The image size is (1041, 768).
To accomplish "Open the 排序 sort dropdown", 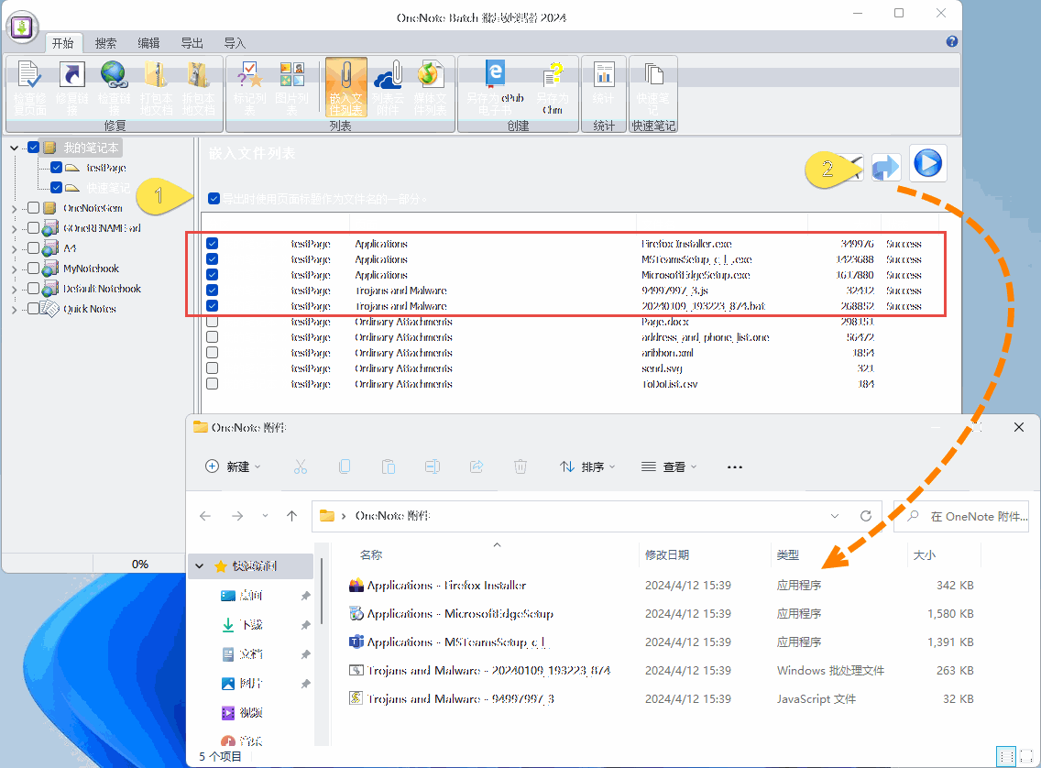I will [x=587, y=466].
